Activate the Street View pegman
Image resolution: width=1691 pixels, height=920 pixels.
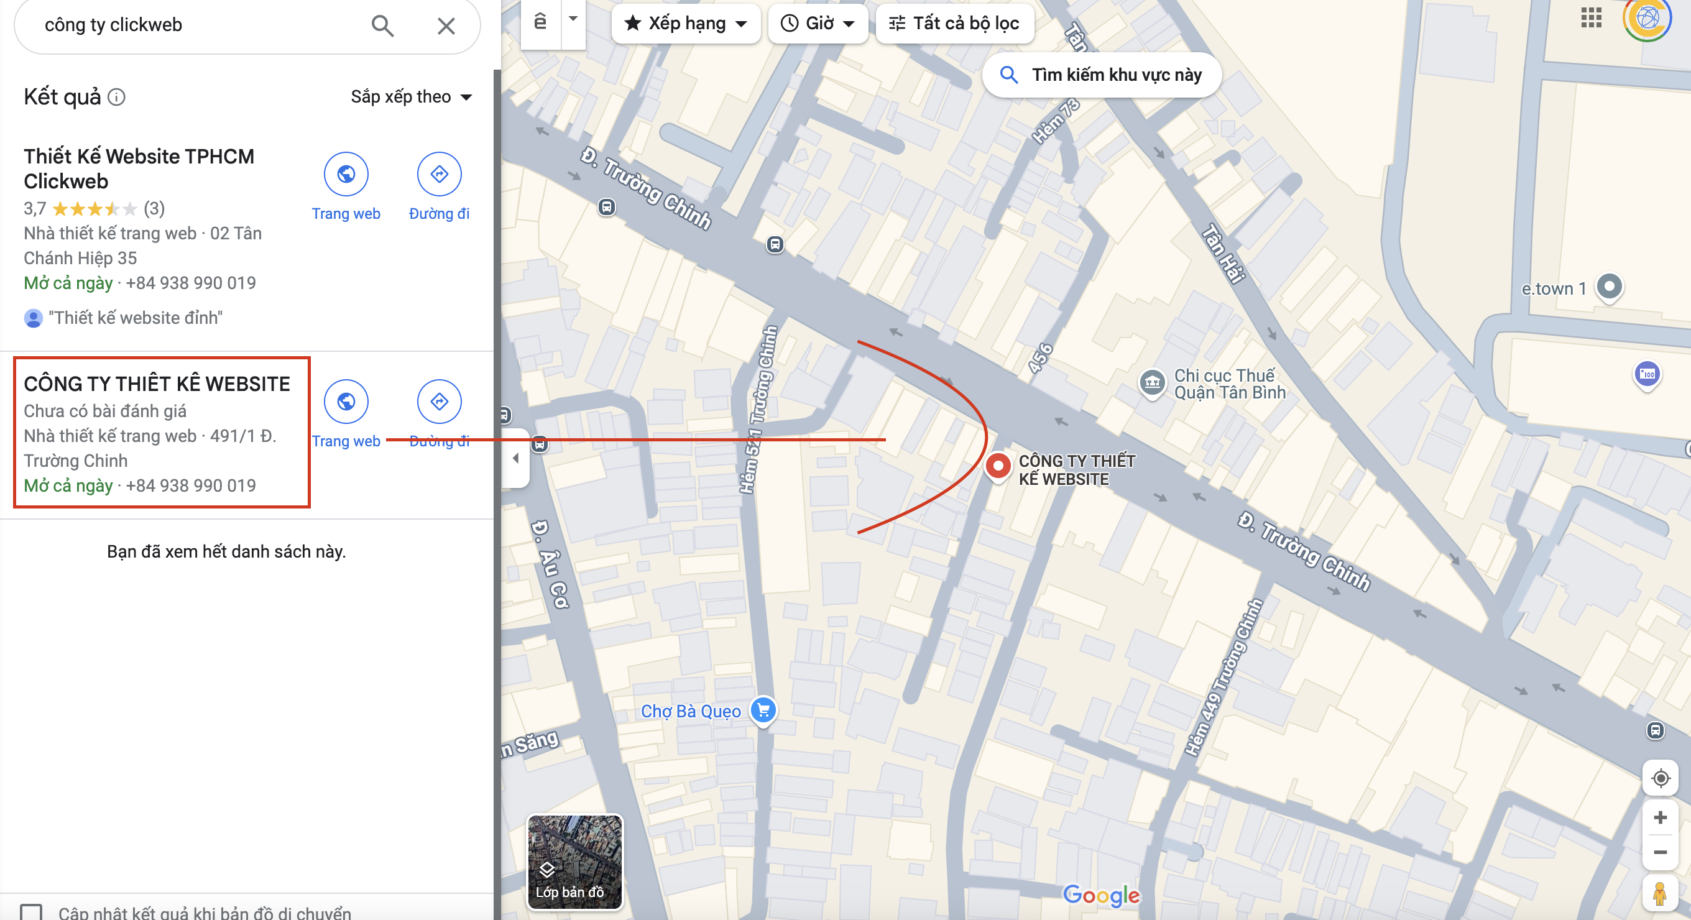[1660, 894]
